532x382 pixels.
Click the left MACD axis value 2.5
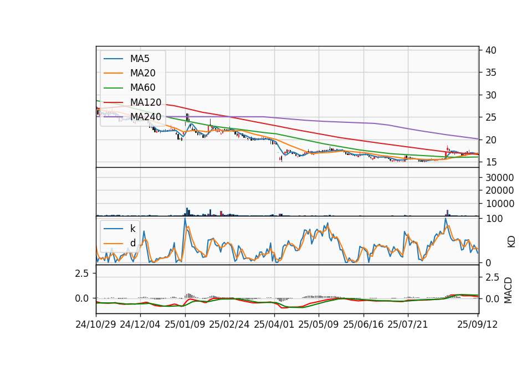[x=81, y=273]
